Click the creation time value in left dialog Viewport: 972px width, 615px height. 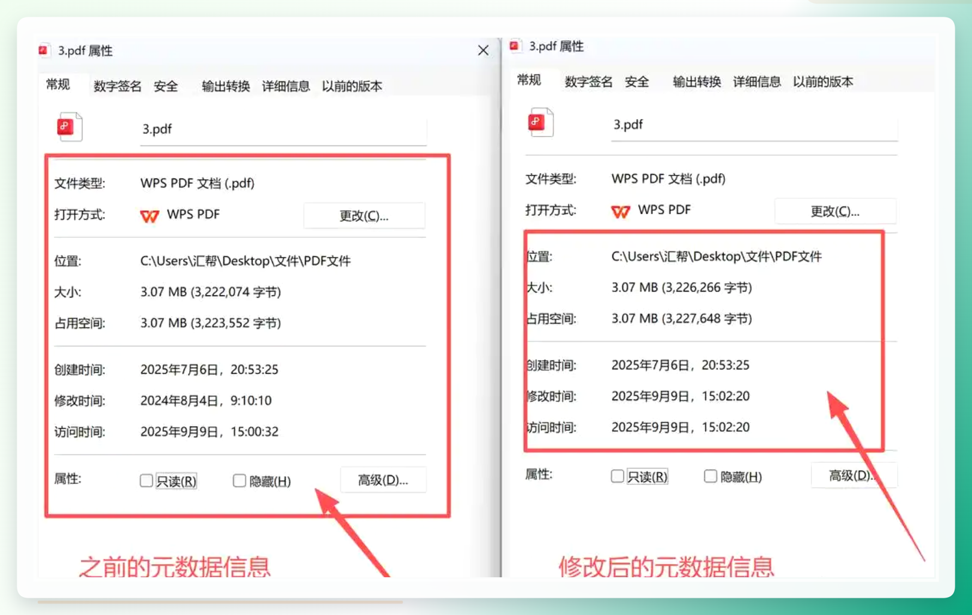[209, 369]
